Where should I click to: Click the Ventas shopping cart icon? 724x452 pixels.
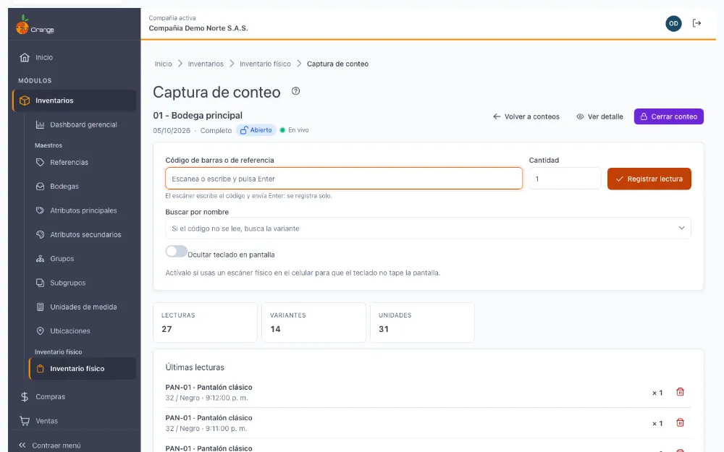(25, 421)
